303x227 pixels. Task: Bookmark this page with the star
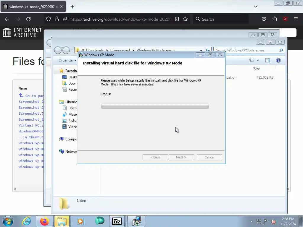[185, 19]
